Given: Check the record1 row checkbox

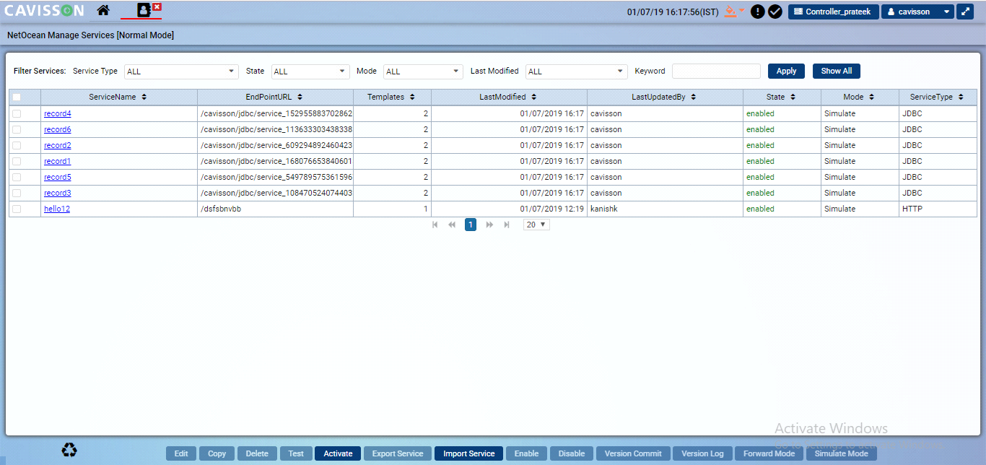Looking at the screenshot, I should [x=17, y=162].
